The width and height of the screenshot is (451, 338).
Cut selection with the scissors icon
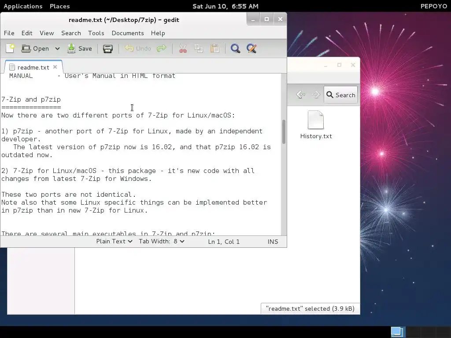pos(183,48)
